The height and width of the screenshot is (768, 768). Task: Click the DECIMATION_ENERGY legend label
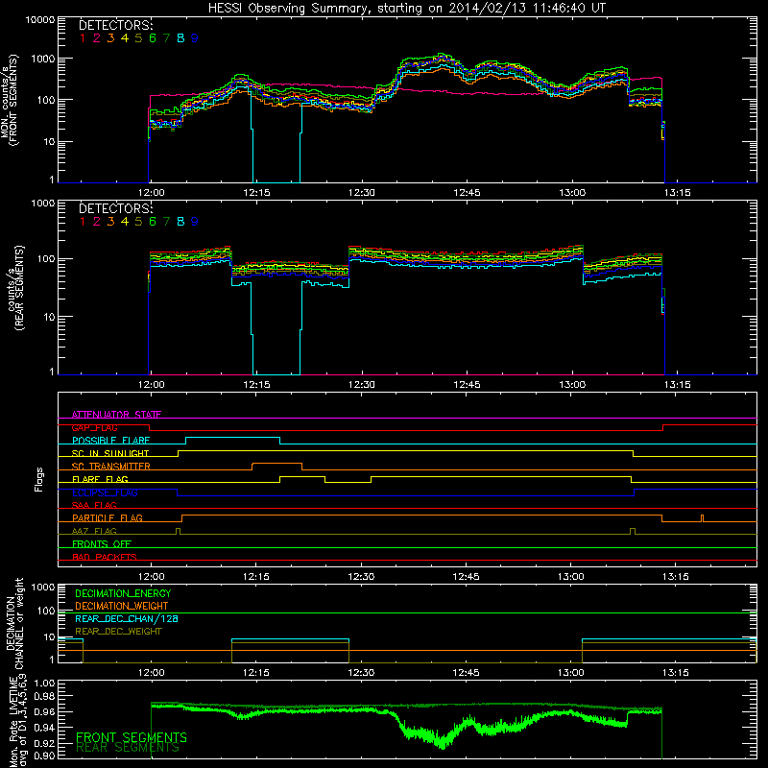(x=123, y=593)
